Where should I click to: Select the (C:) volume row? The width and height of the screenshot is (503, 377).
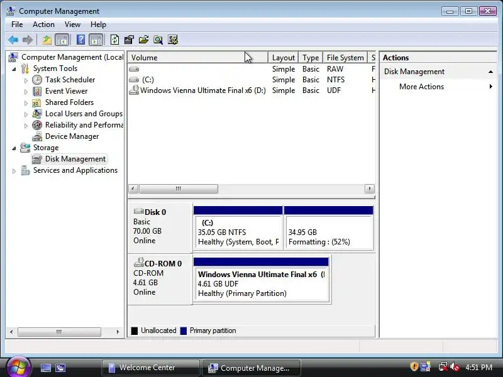[x=251, y=80]
